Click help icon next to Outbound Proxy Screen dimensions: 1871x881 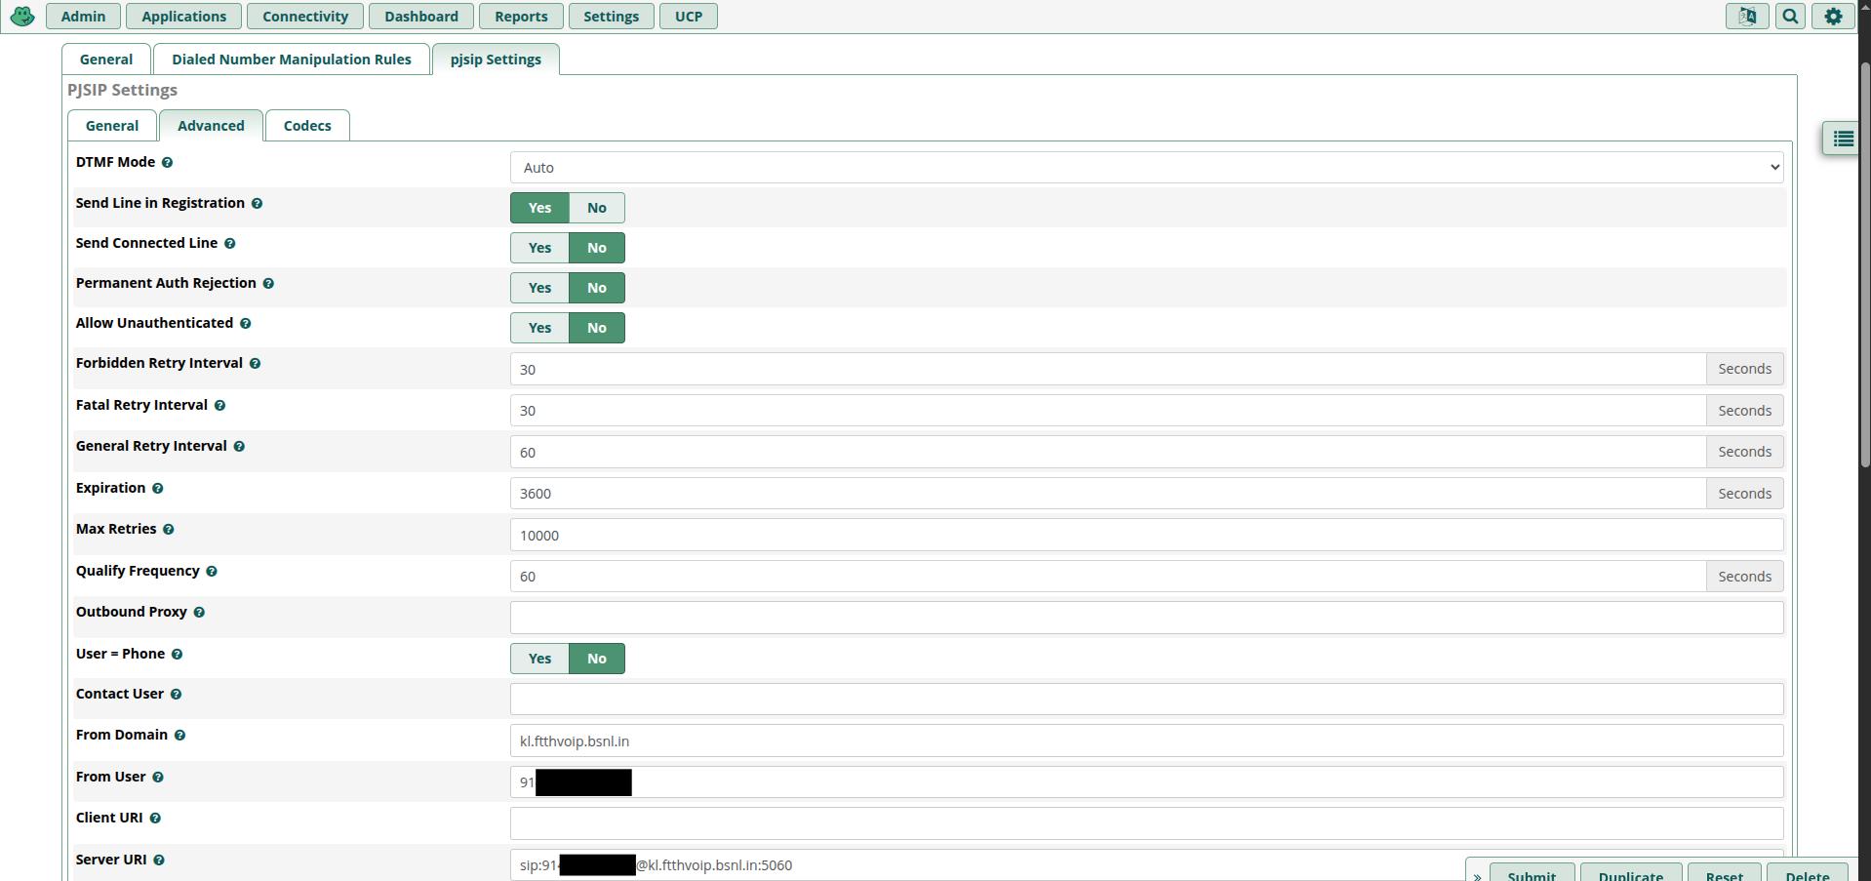[x=199, y=613]
